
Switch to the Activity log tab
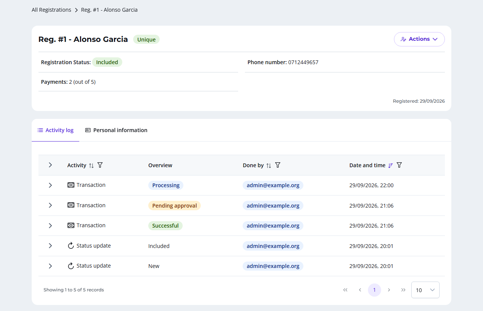coord(55,130)
